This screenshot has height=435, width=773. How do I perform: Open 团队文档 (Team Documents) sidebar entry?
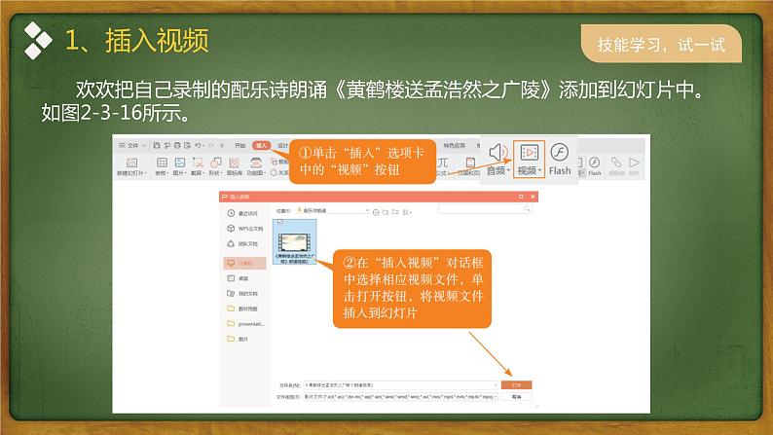pos(243,244)
